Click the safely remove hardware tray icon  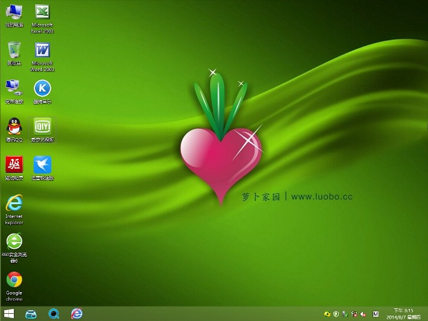345,314
